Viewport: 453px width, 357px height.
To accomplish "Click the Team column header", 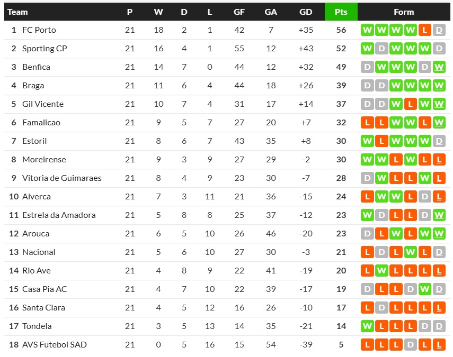I will [x=17, y=12].
